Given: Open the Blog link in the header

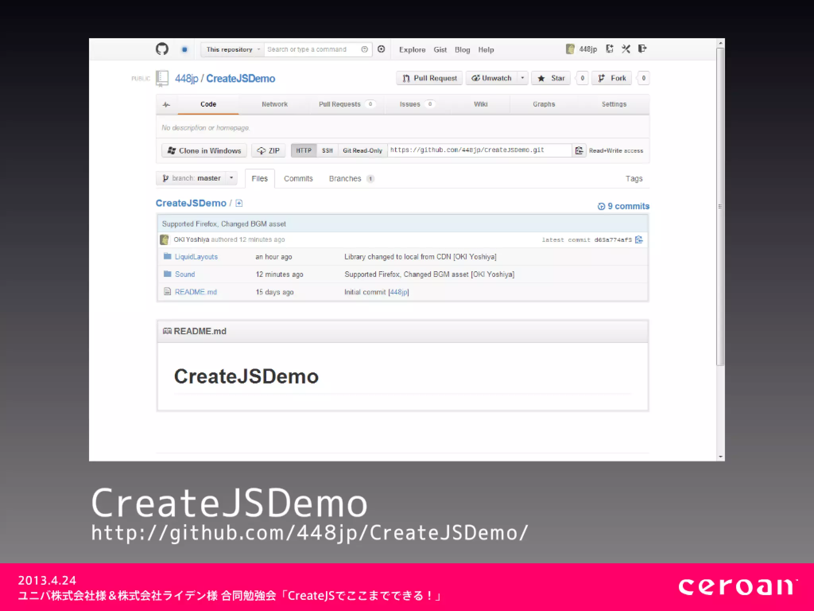Looking at the screenshot, I should coord(462,50).
